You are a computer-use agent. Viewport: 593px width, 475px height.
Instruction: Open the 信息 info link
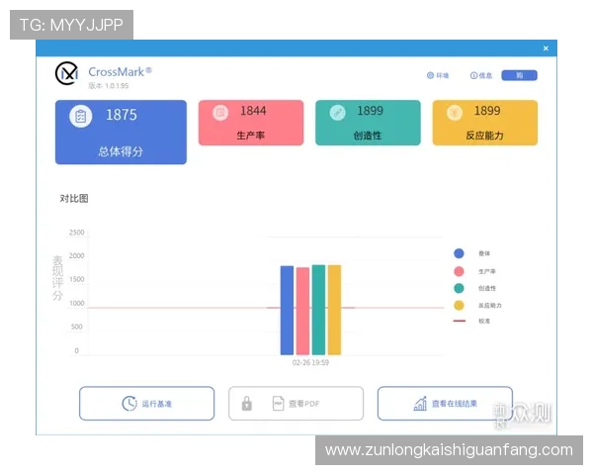click(481, 75)
